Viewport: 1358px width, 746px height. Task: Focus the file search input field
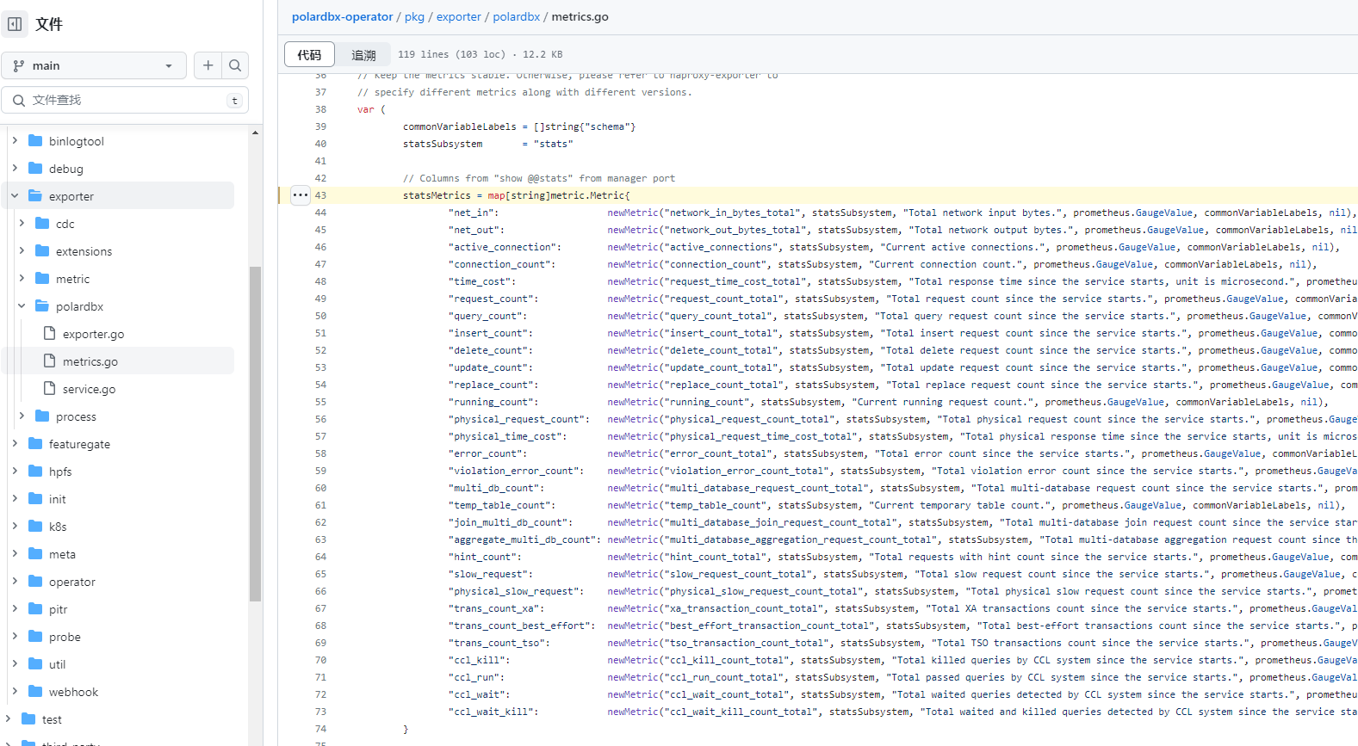pyautogui.click(x=125, y=100)
